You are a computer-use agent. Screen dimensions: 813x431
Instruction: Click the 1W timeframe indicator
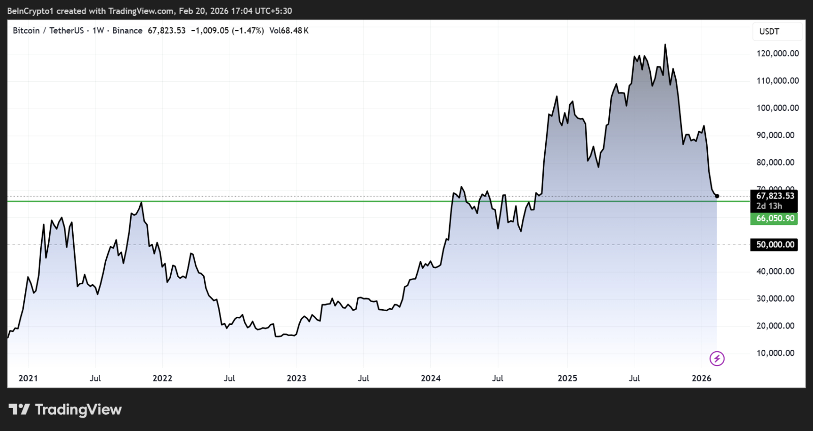point(98,30)
